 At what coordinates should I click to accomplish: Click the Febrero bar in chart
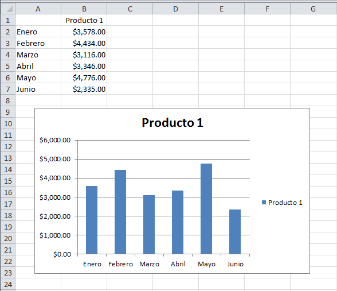point(120,212)
